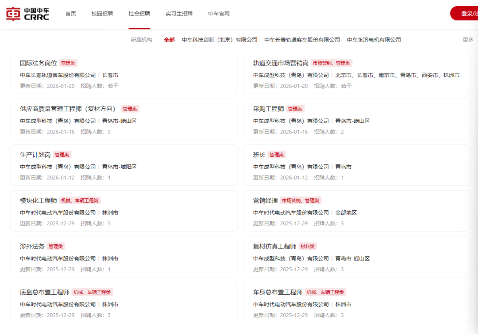Visit 中车官网 from the top menu

219,14
